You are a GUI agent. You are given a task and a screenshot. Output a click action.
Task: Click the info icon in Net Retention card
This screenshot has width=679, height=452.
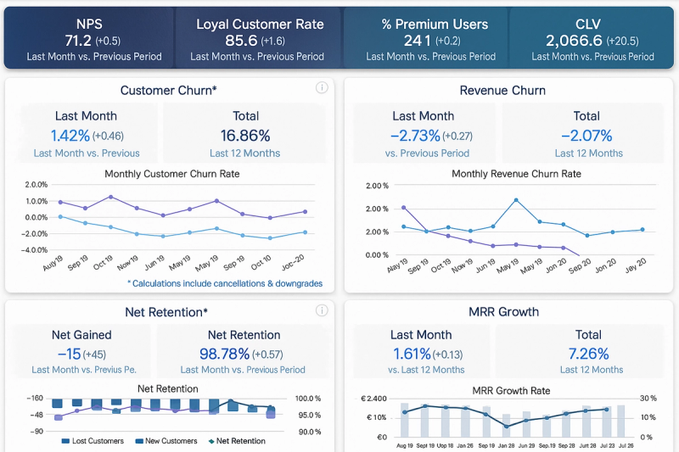pyautogui.click(x=322, y=310)
